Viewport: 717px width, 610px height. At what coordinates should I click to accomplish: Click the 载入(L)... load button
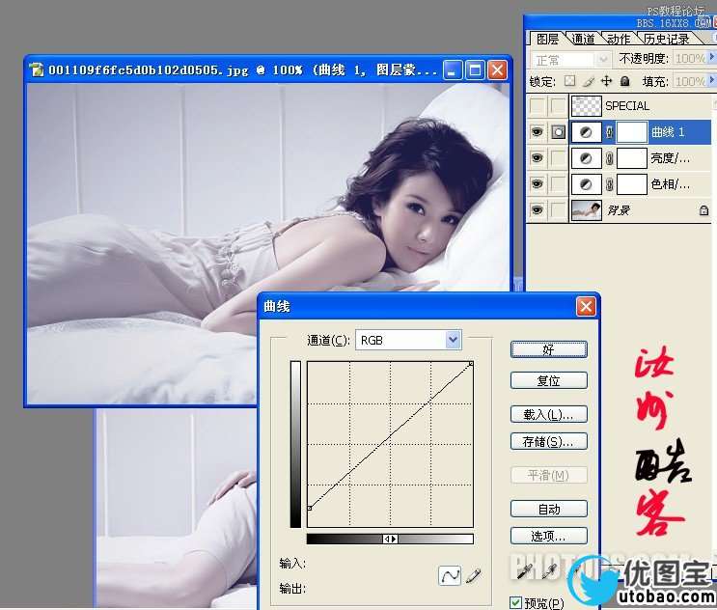[549, 414]
